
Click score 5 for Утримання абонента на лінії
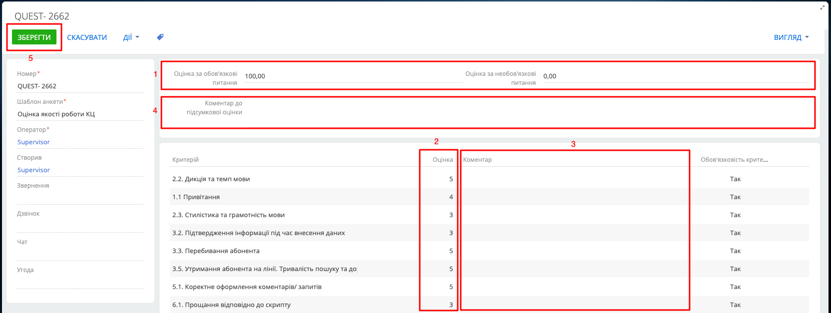(x=451, y=269)
